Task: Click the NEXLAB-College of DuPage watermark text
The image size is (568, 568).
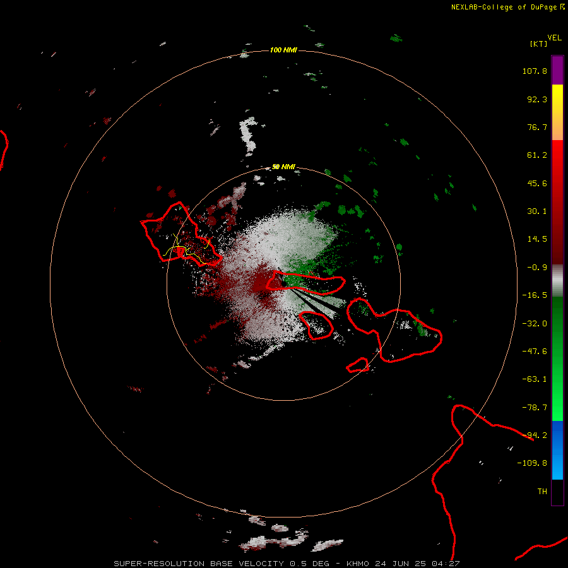Action: tap(504, 7)
